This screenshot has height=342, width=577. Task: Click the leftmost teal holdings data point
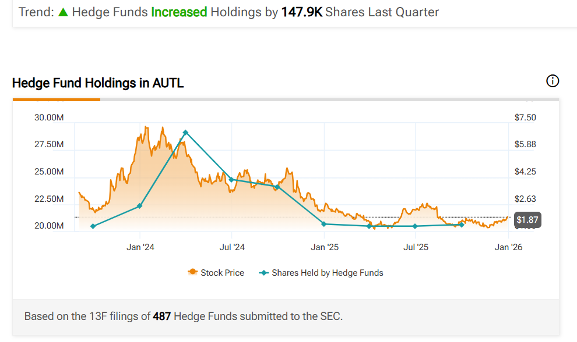pyautogui.click(x=93, y=226)
